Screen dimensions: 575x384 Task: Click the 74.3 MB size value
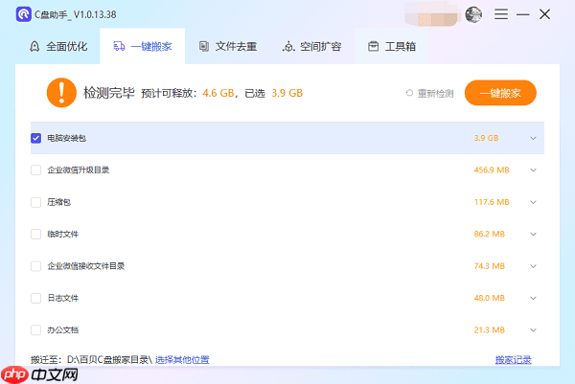489,266
